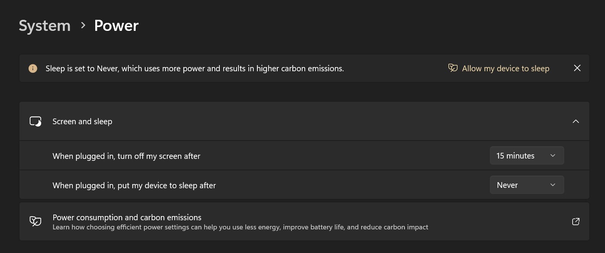This screenshot has width=605, height=253.
Task: Dismiss the sleep warning banner
Action: tap(577, 68)
